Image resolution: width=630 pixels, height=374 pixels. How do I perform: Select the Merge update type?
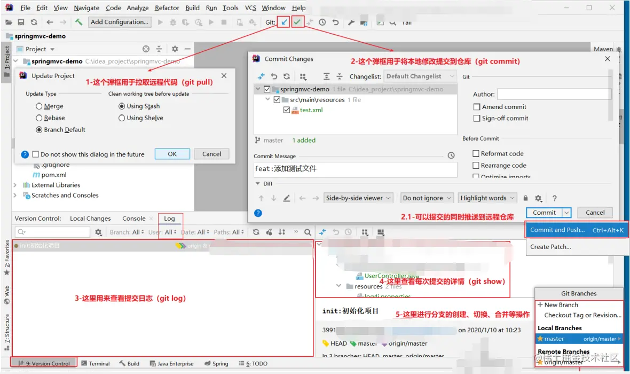click(x=50, y=106)
